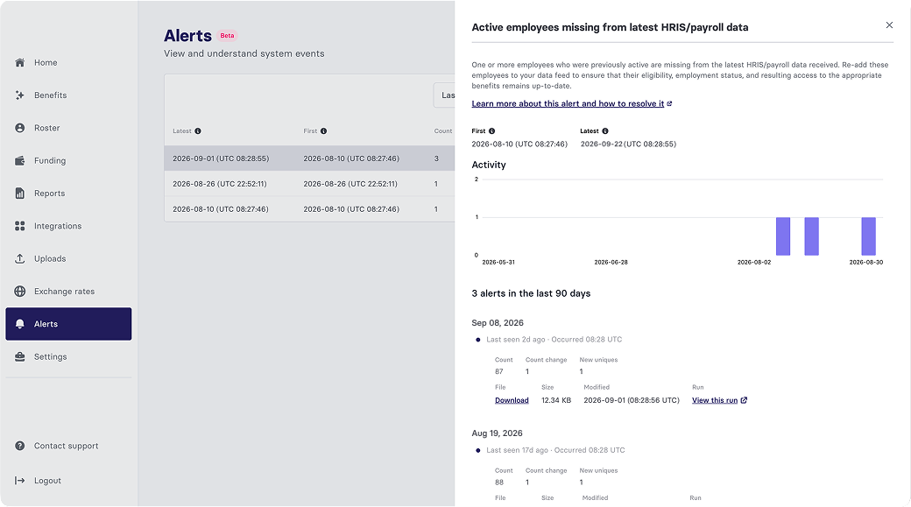Show info tooltip beside the Latest column
This screenshot has width=911, height=507.
[198, 131]
